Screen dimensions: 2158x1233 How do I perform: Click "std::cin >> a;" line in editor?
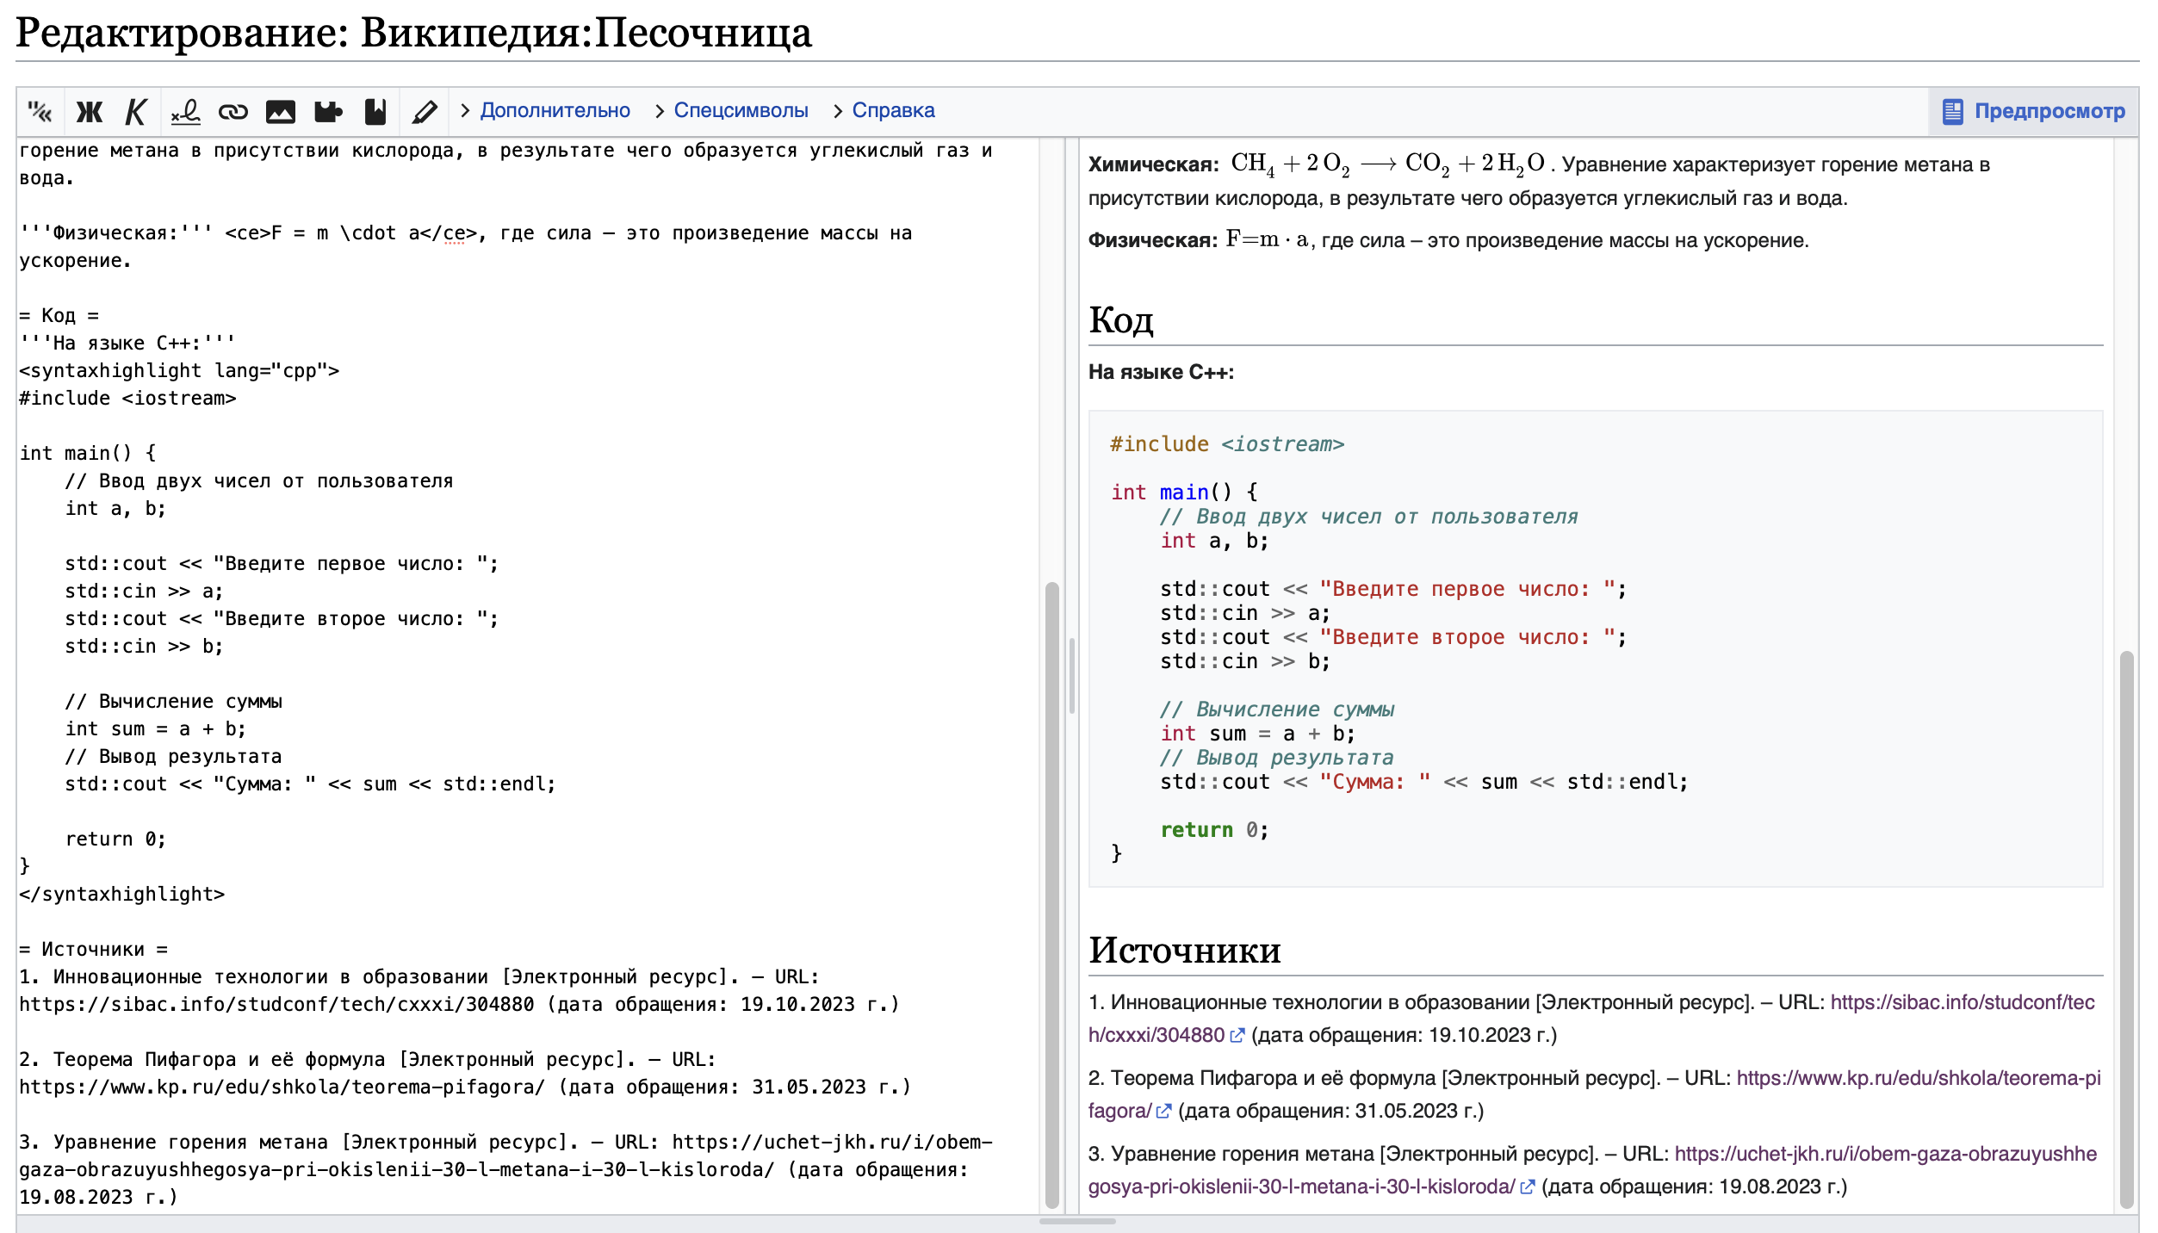pos(144,591)
